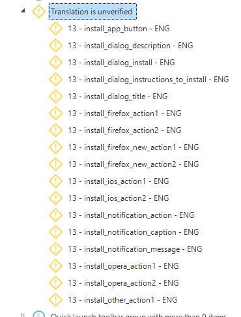Select 13 - install_other_action1 - ENG row

tap(122, 300)
